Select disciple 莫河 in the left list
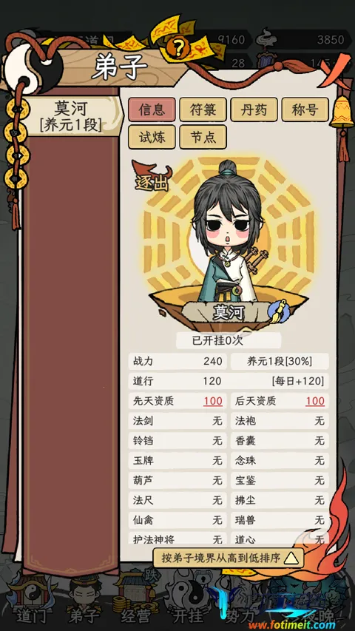 click(71, 116)
